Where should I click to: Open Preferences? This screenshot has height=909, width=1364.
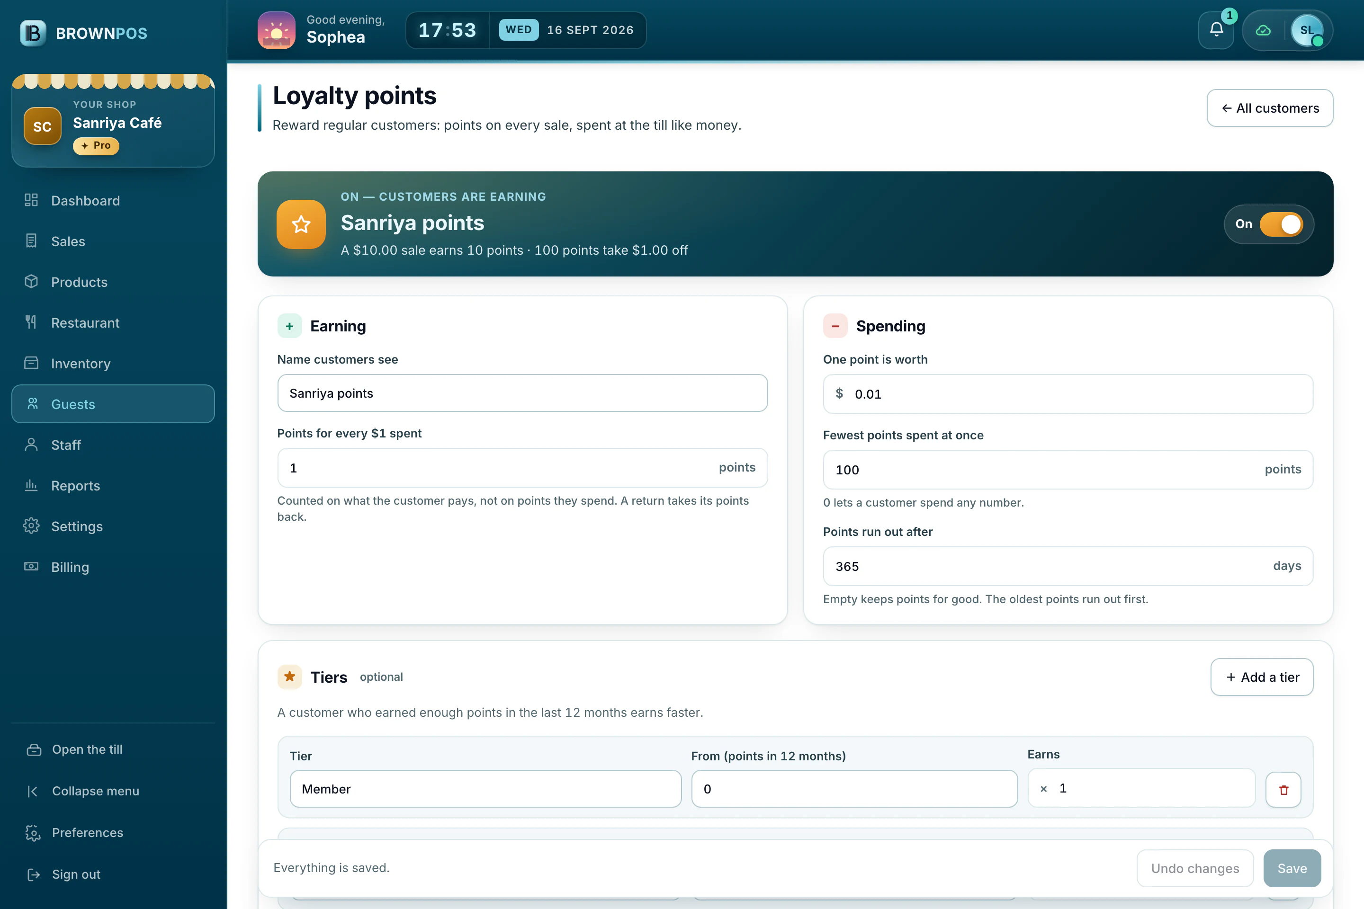tap(113, 832)
